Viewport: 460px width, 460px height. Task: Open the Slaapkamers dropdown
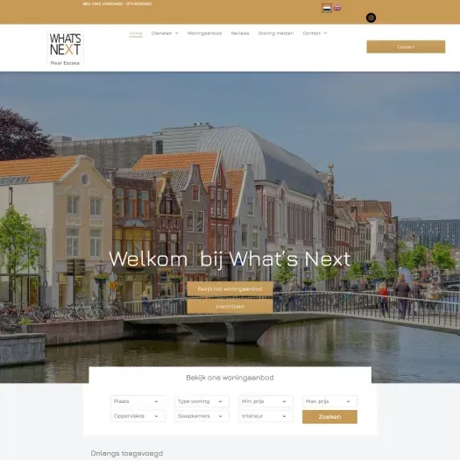coord(202,416)
